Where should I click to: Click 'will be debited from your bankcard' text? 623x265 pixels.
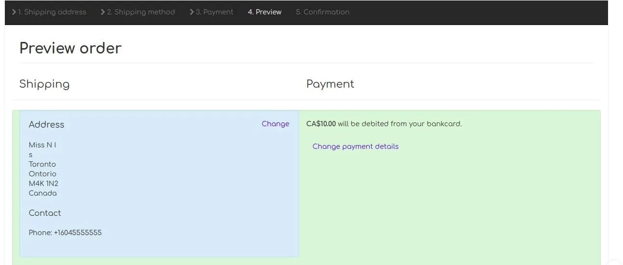[400, 124]
